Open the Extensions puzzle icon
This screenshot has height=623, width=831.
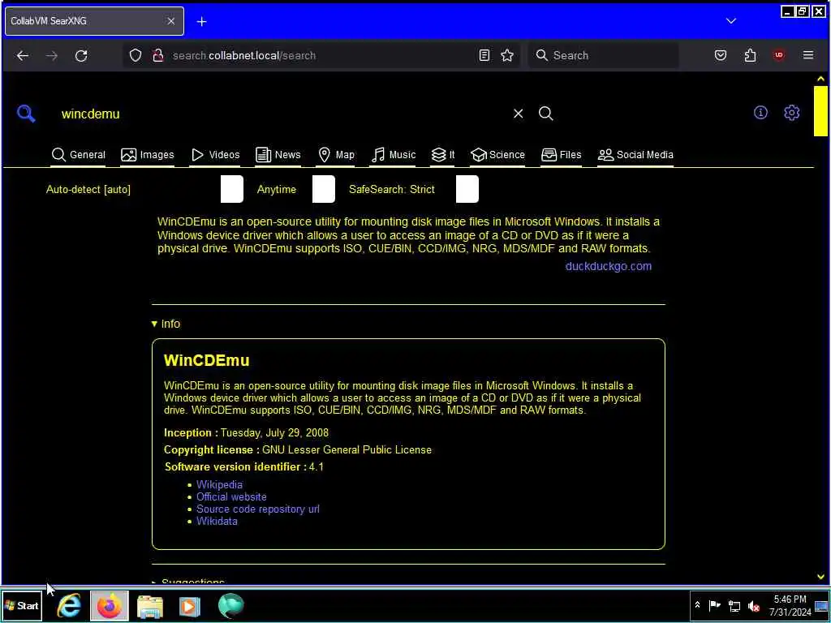pyautogui.click(x=750, y=55)
